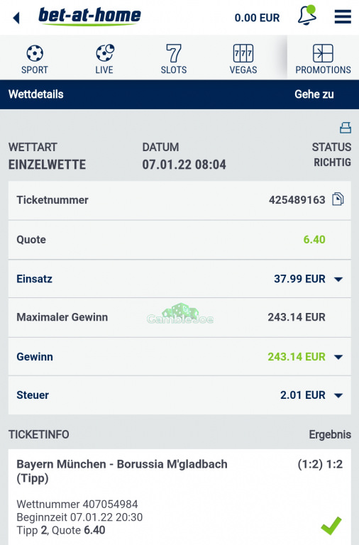
Task: Open the Live betting section
Action: (x=104, y=59)
